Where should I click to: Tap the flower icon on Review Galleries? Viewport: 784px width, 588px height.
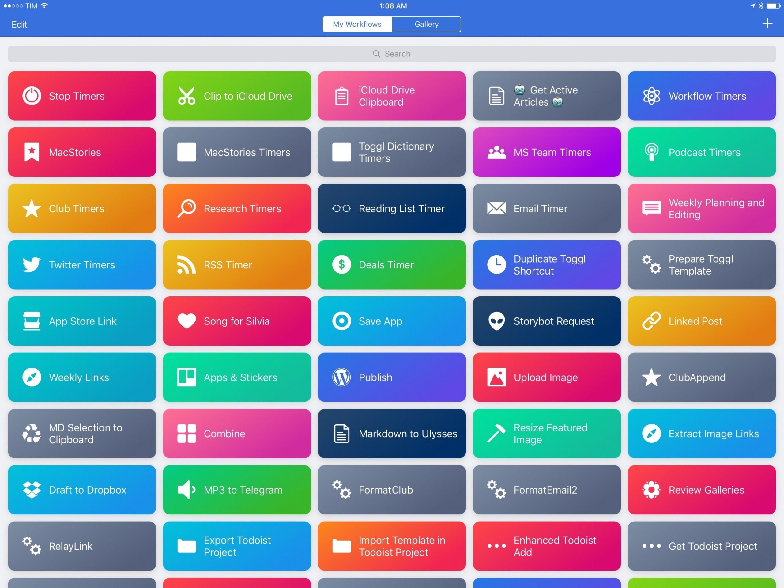click(651, 490)
